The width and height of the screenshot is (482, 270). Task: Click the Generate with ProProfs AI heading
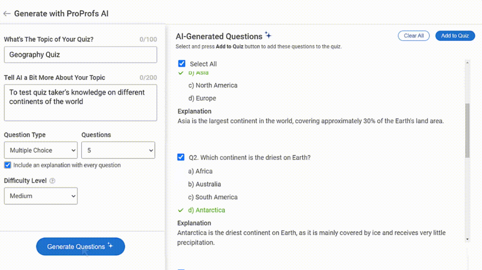pyautogui.click(x=61, y=14)
